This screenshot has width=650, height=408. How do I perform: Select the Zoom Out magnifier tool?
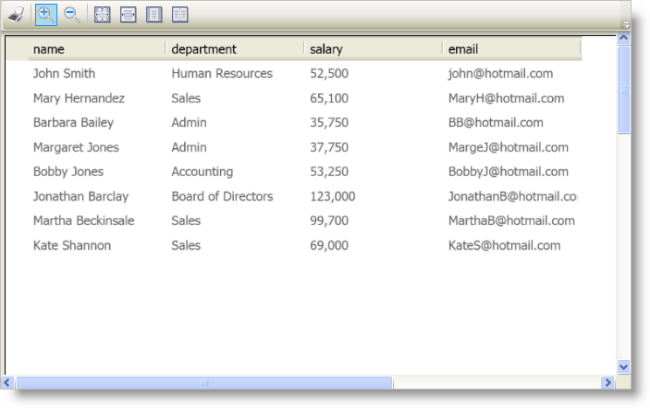point(72,15)
